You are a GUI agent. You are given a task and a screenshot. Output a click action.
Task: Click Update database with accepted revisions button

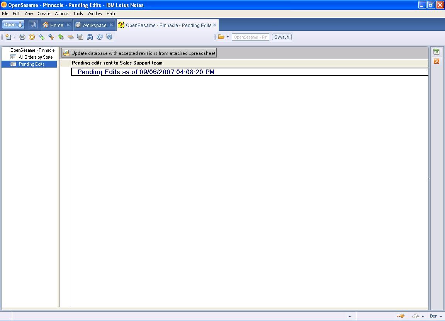click(x=139, y=53)
